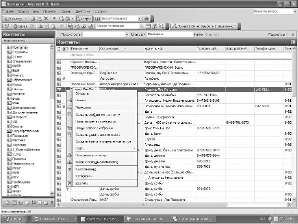Click the contacts icon in navigation pane bottom
Image resolution: width=298 pixels, height=224 pixels.
[21, 203]
